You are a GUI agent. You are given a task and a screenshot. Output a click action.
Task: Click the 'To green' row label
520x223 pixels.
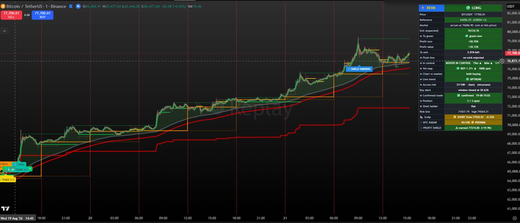pos(431,36)
